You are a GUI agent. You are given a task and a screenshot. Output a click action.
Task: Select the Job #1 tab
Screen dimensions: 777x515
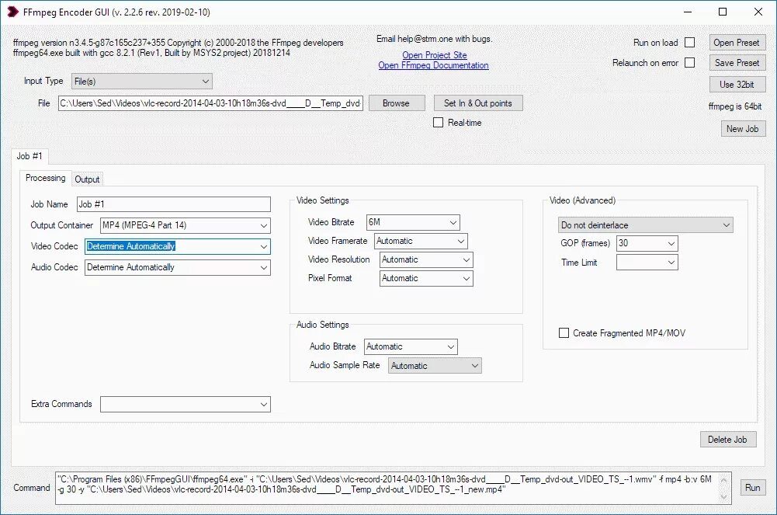coord(29,156)
